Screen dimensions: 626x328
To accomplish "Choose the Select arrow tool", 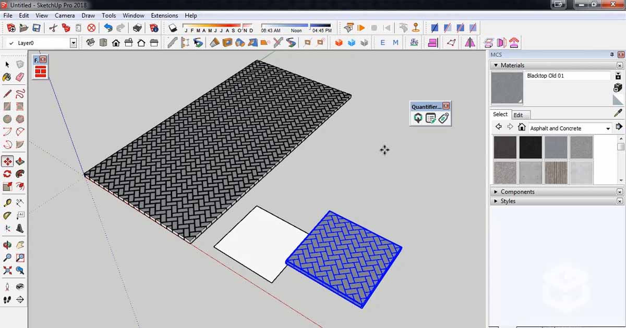I will (x=7, y=64).
